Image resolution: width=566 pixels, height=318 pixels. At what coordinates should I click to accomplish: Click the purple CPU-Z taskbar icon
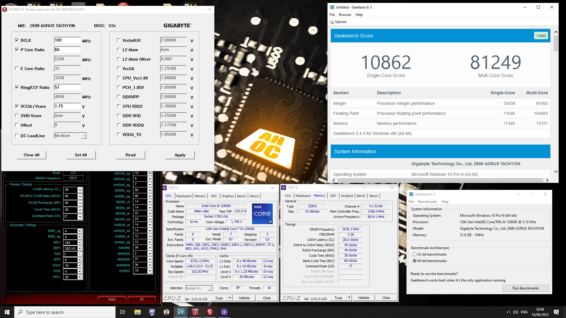pyautogui.click(x=224, y=312)
